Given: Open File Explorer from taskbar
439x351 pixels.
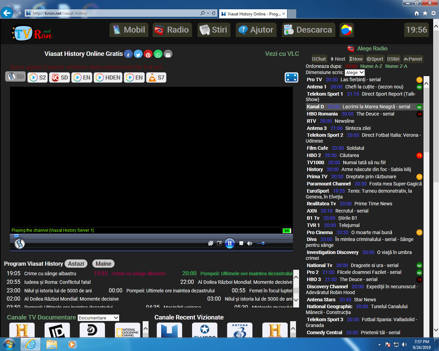Looking at the screenshot, I should click(51, 344).
